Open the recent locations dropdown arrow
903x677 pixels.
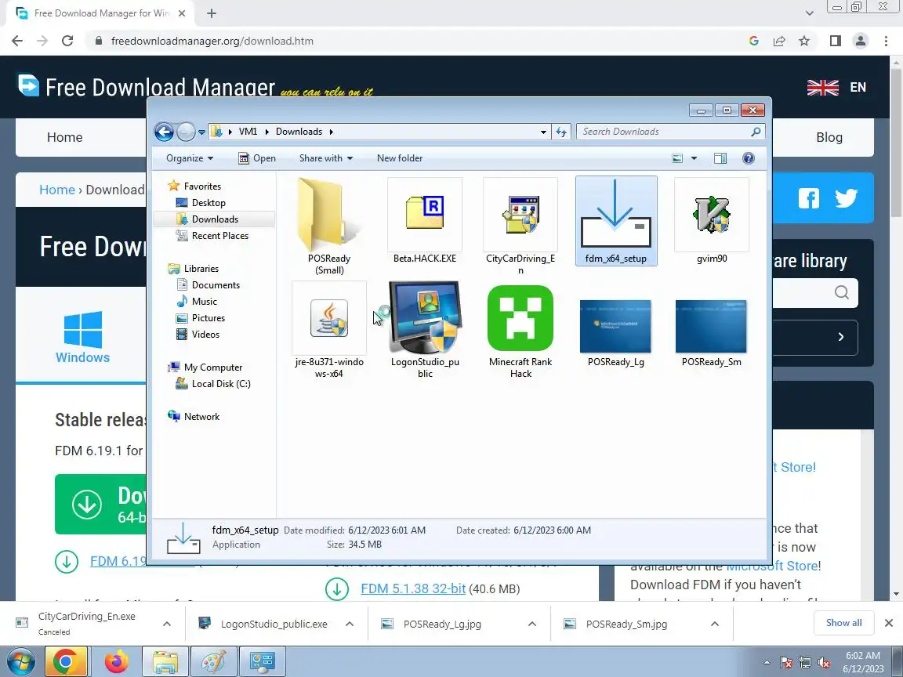point(201,132)
